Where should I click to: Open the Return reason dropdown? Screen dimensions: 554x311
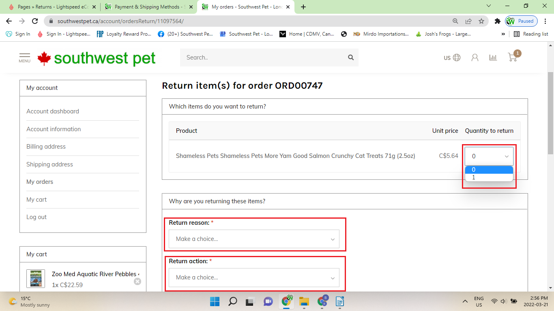254,239
